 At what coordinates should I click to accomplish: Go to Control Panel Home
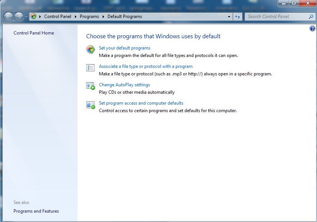tap(34, 33)
